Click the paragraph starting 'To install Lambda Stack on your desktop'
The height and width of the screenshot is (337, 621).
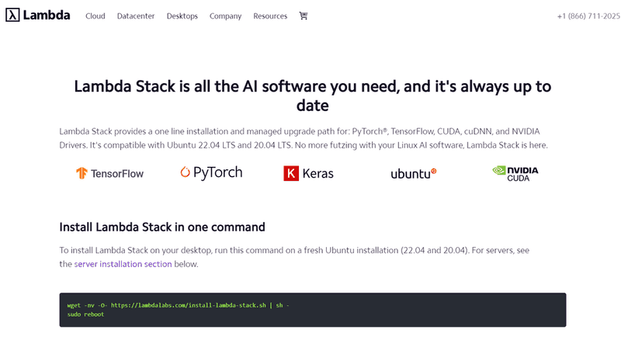(294, 257)
